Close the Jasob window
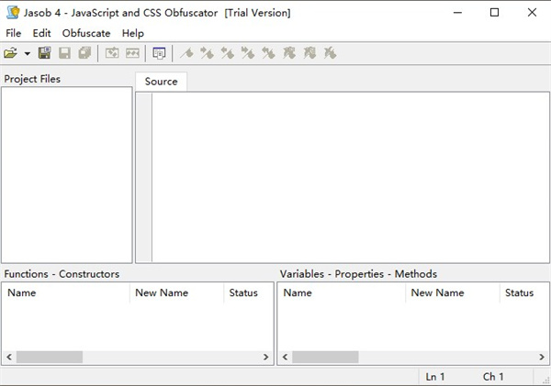Viewport: 551px width, 386px height. tap(532, 13)
